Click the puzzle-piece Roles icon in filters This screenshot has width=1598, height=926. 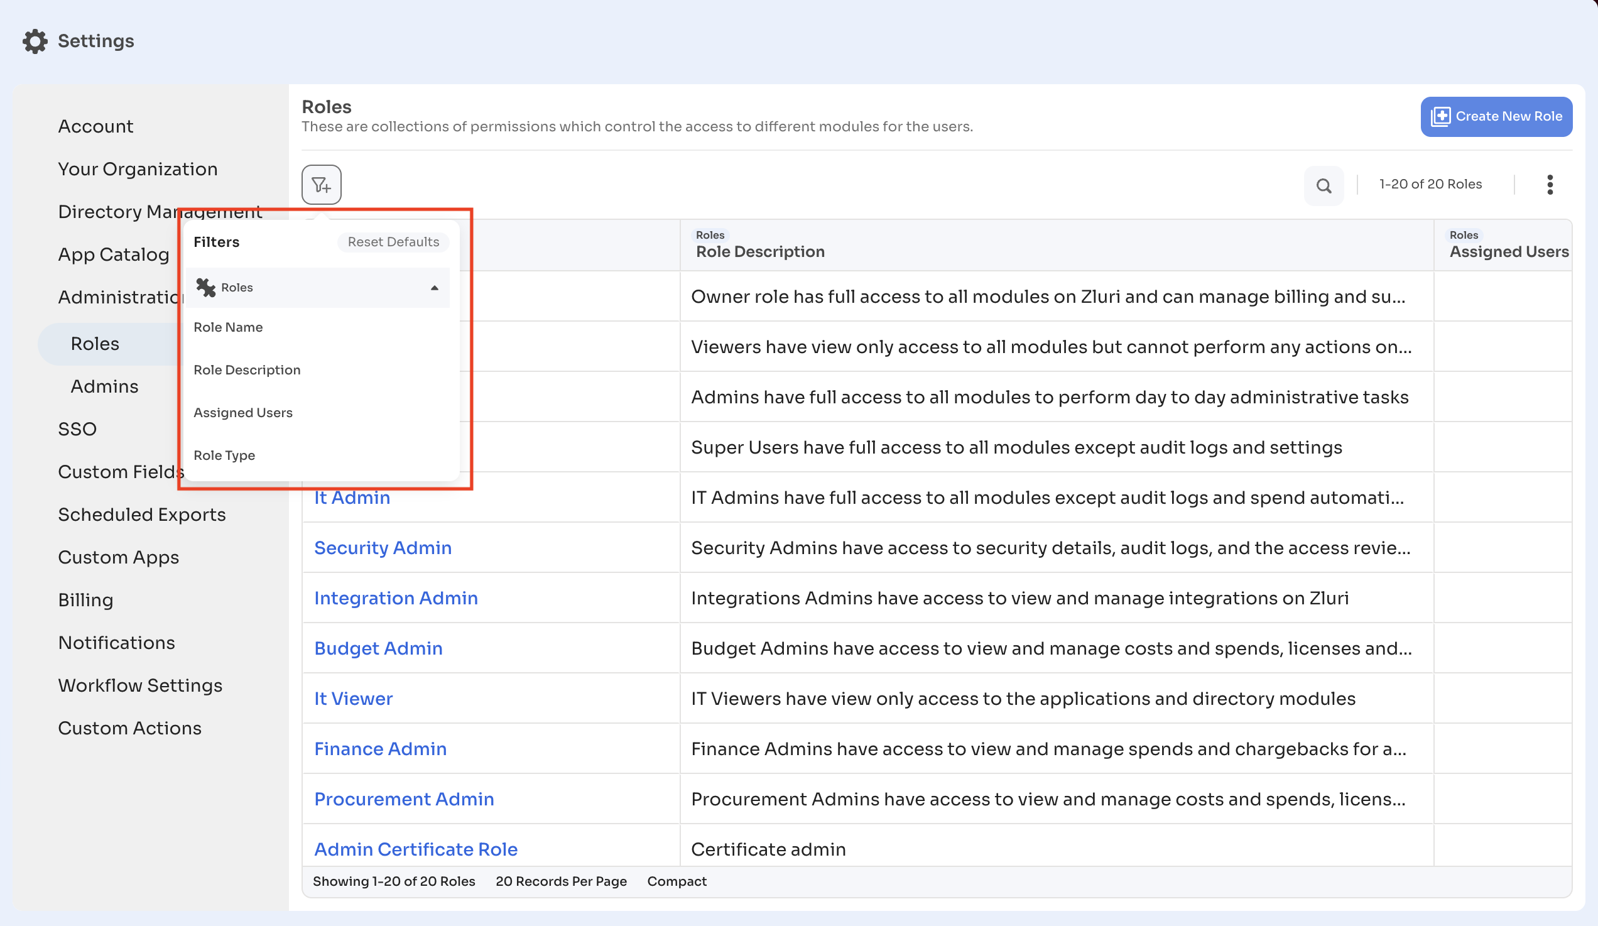(x=205, y=287)
